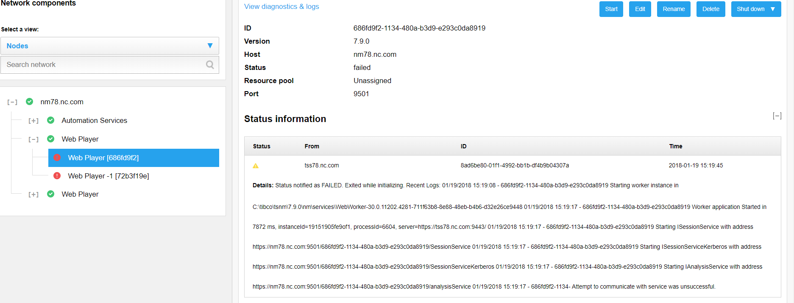This screenshot has width=794, height=303.
Task: Click tss78.nc.com in the From column
Action: 322,165
